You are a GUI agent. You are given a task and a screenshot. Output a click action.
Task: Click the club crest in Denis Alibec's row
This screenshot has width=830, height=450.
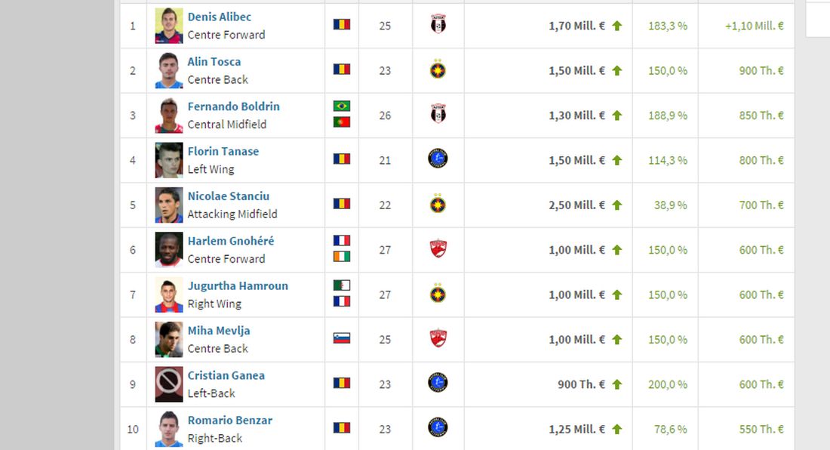click(438, 25)
